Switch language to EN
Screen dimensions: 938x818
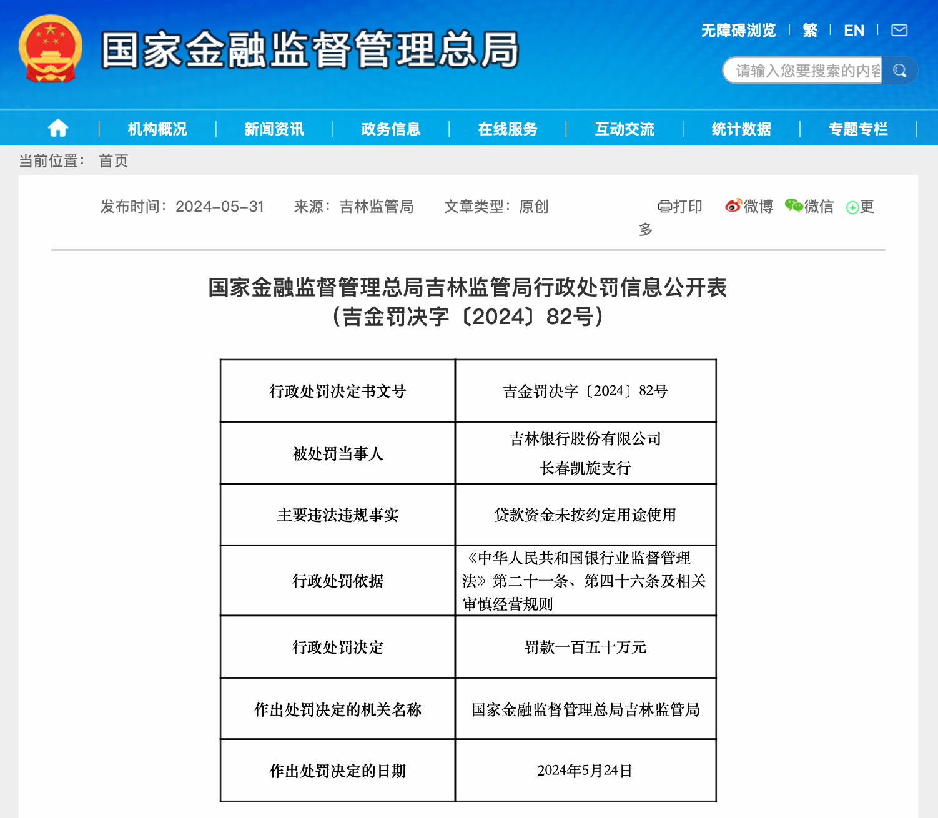(x=854, y=31)
